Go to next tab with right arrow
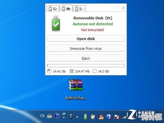The image size is (164, 123). coord(119,8)
